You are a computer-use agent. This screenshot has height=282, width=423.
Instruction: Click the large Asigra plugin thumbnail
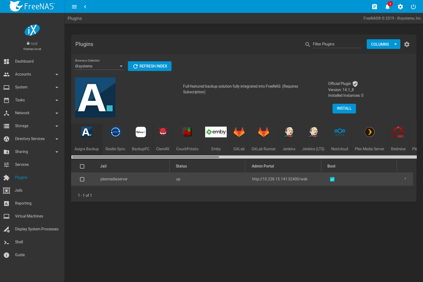[x=95, y=97]
